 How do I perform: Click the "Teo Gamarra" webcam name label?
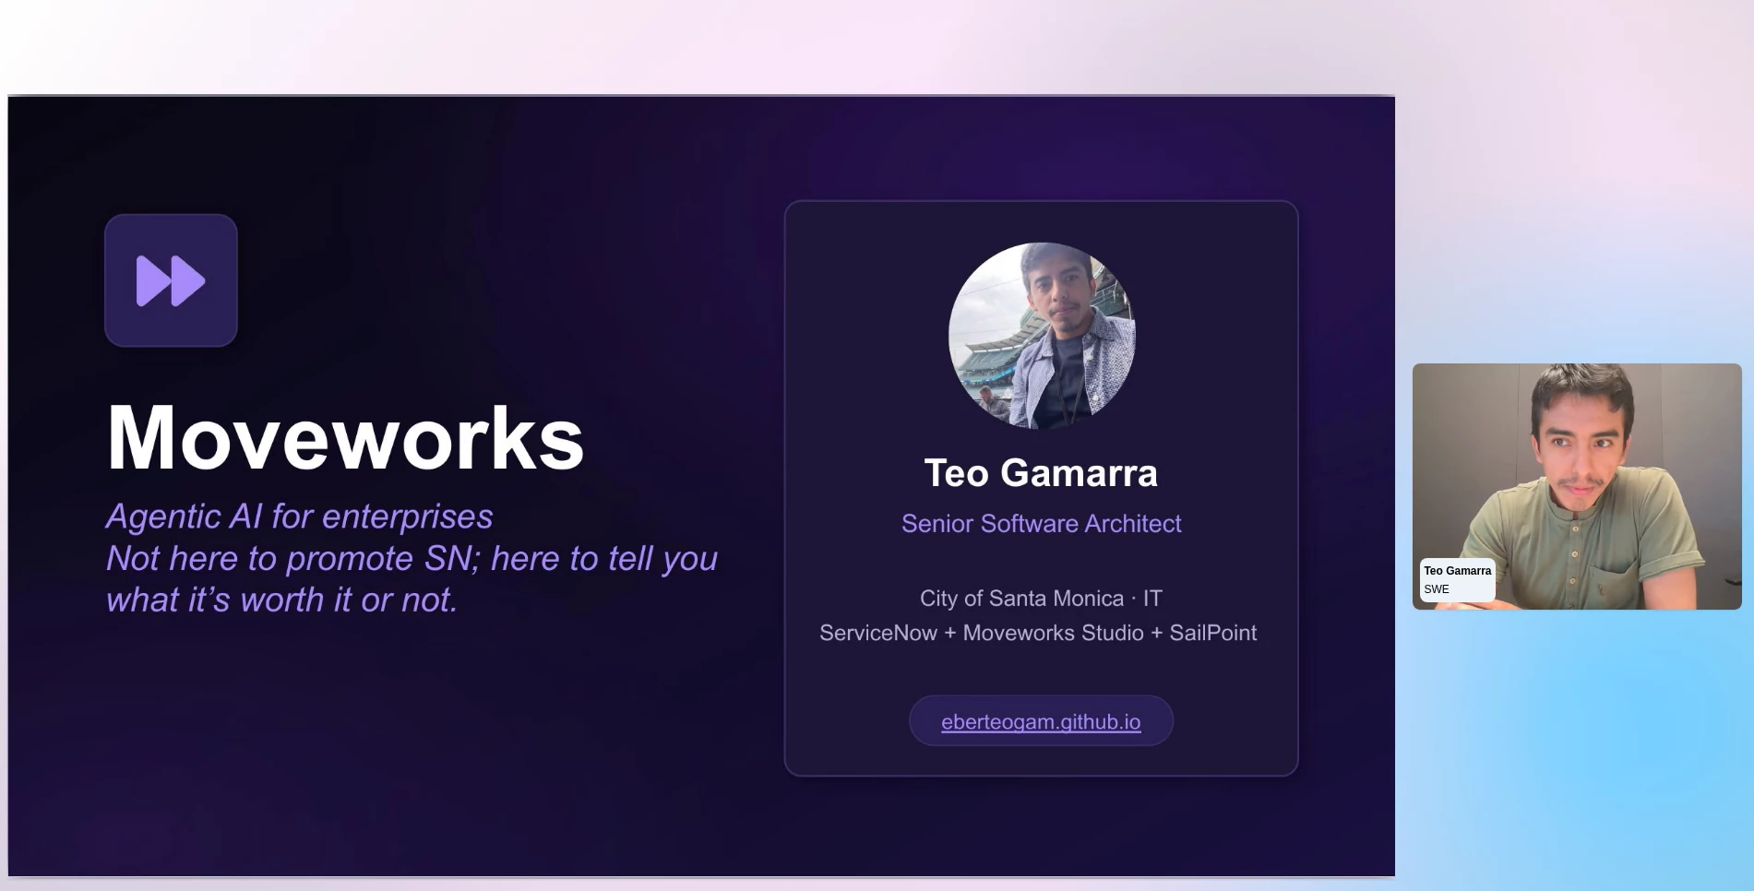pos(1457,571)
